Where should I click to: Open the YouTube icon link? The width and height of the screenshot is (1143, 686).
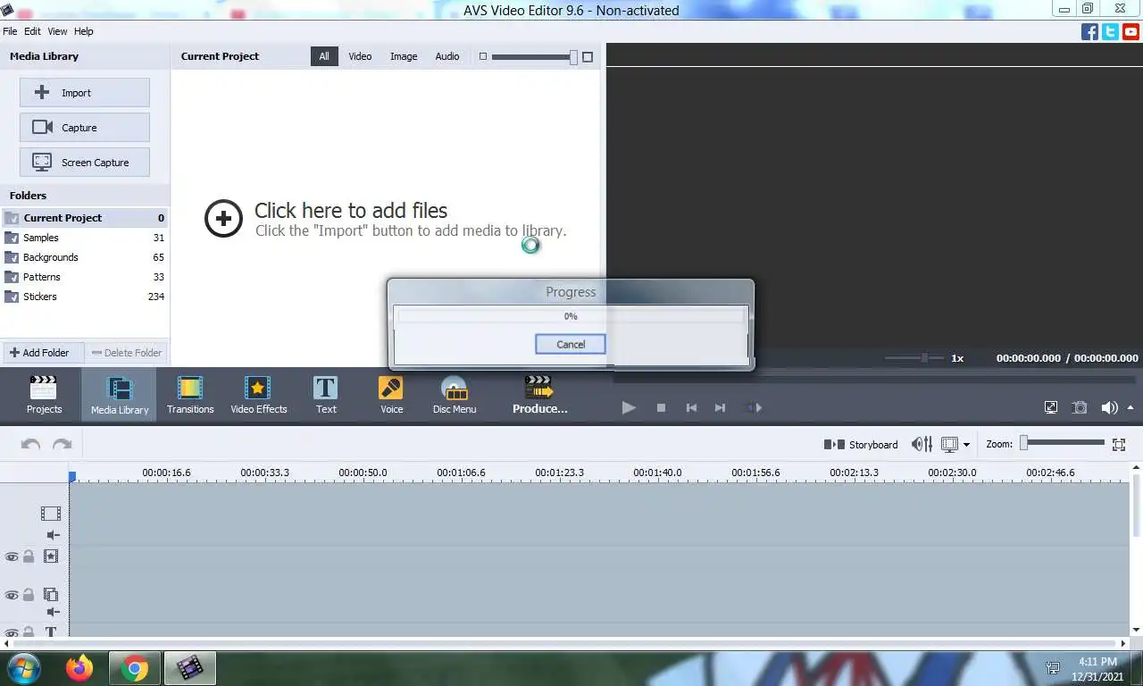pos(1130,31)
